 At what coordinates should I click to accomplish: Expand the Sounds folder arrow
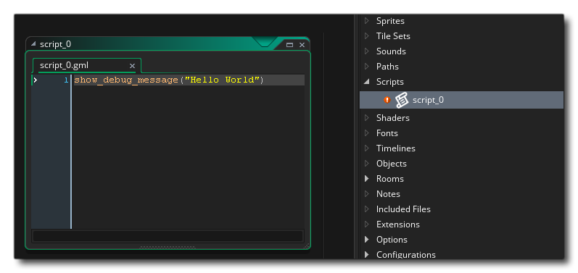(x=367, y=51)
